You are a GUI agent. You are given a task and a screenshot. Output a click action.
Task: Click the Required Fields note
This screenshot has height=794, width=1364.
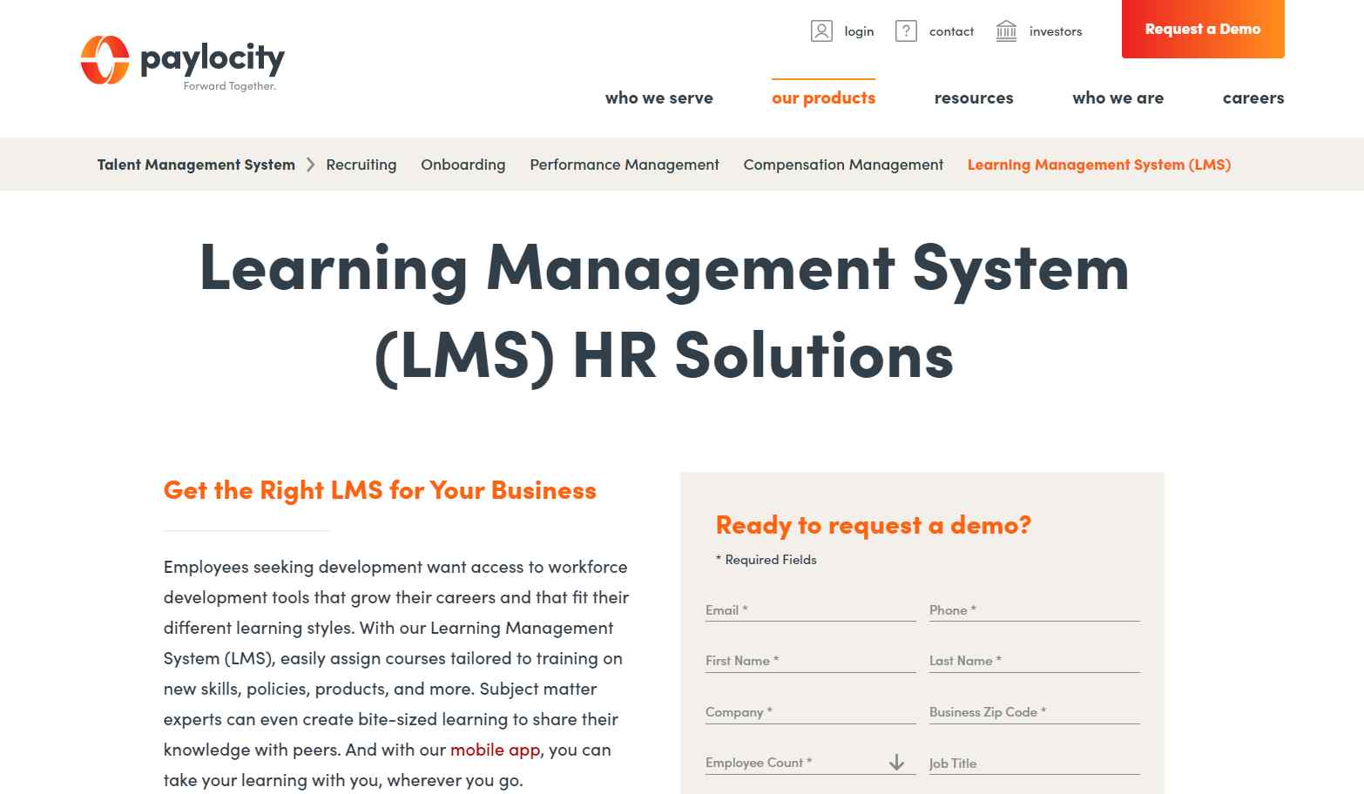pyautogui.click(x=766, y=560)
